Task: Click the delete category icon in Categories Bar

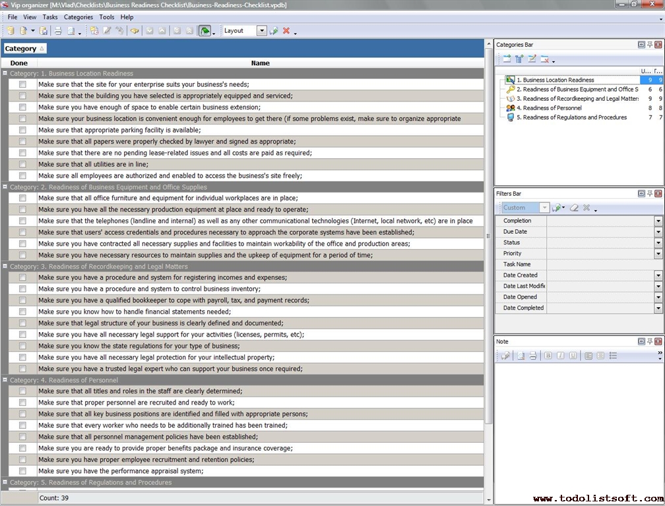Action: (x=545, y=59)
